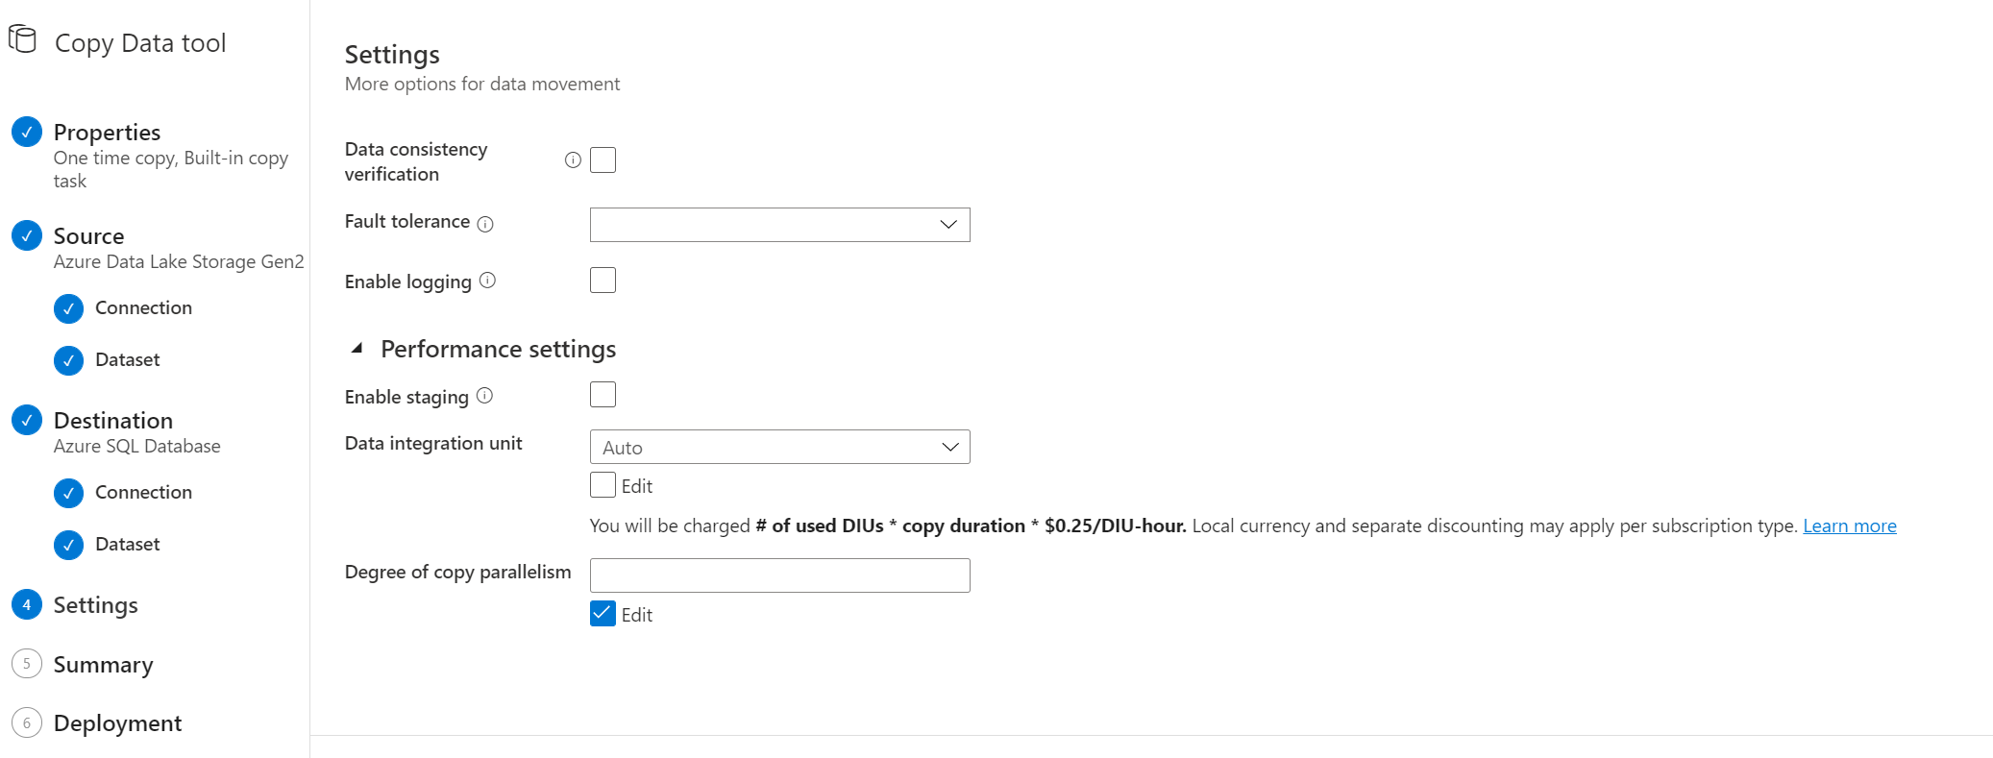
Task: Click the Properties step checkmark icon
Action: point(27,132)
